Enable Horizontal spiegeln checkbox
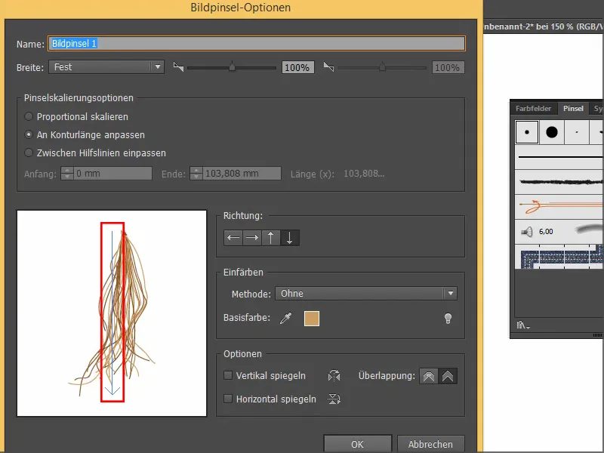604x453 pixels. tap(228, 399)
